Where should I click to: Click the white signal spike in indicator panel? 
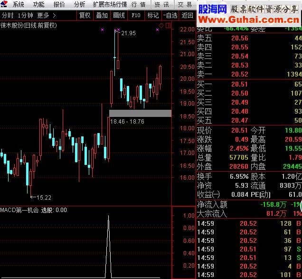coord(108,247)
